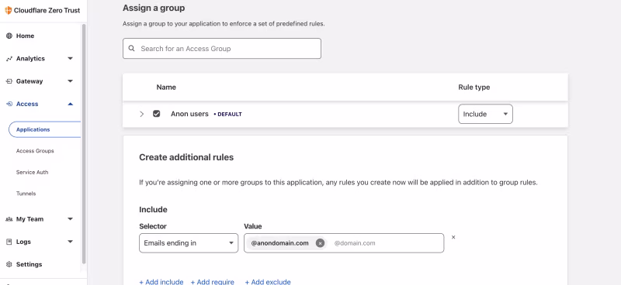Remove the @anondomain.com value chip
Screen dimensions: 621x285
pyautogui.click(x=320, y=243)
